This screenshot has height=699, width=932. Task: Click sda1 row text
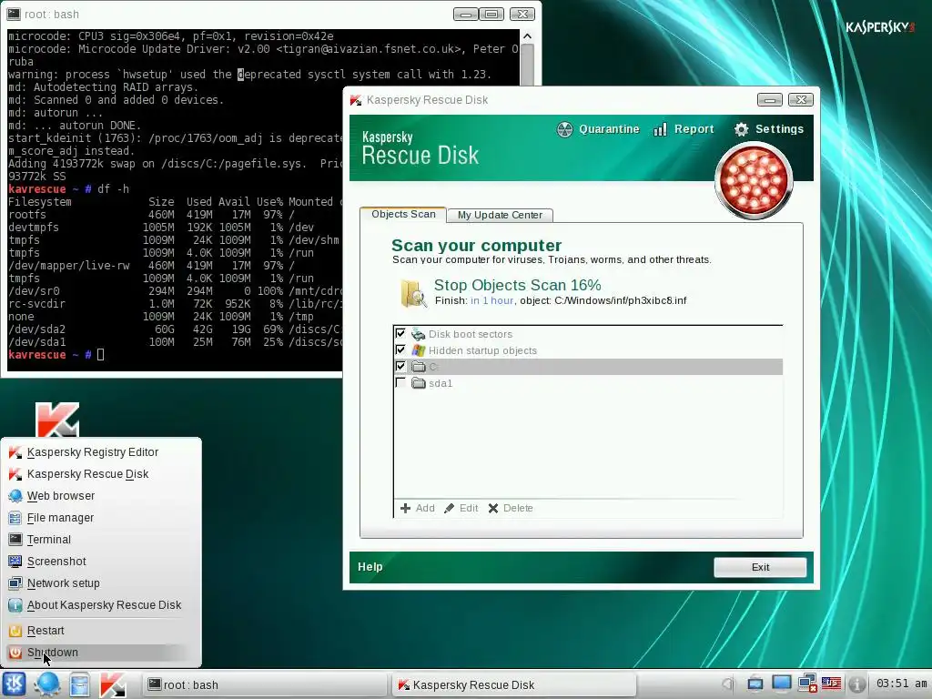[x=441, y=383]
